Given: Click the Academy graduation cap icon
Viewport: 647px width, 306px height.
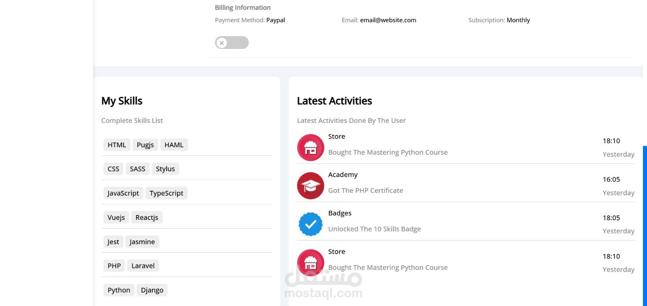Looking at the screenshot, I should click(x=311, y=186).
